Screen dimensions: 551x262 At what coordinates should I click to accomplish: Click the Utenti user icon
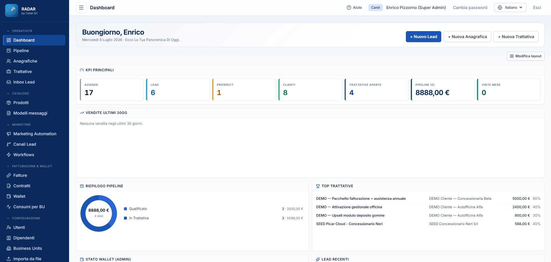[x=9, y=227]
